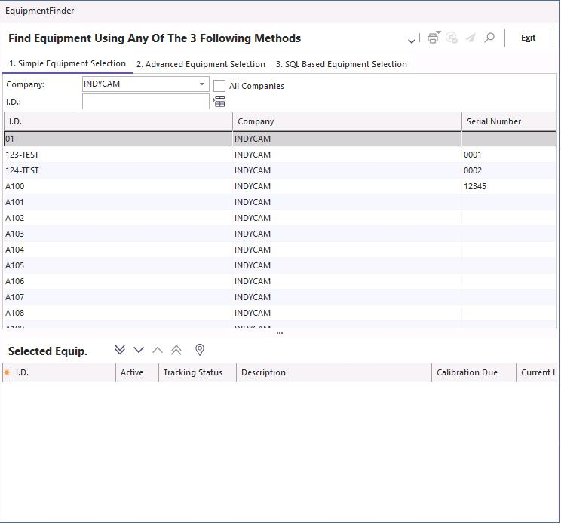Enable the All Companies checkbox
The height and width of the screenshot is (524, 561).
point(219,86)
